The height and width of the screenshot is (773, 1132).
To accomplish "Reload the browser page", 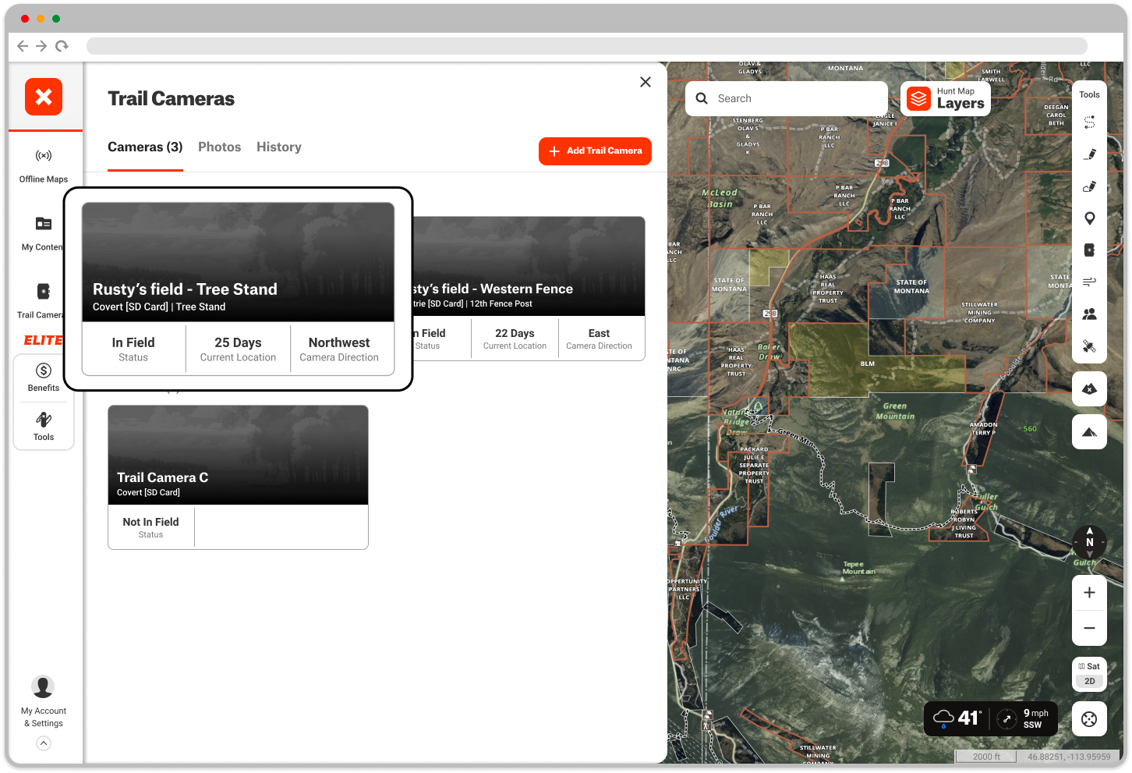I will coord(62,46).
